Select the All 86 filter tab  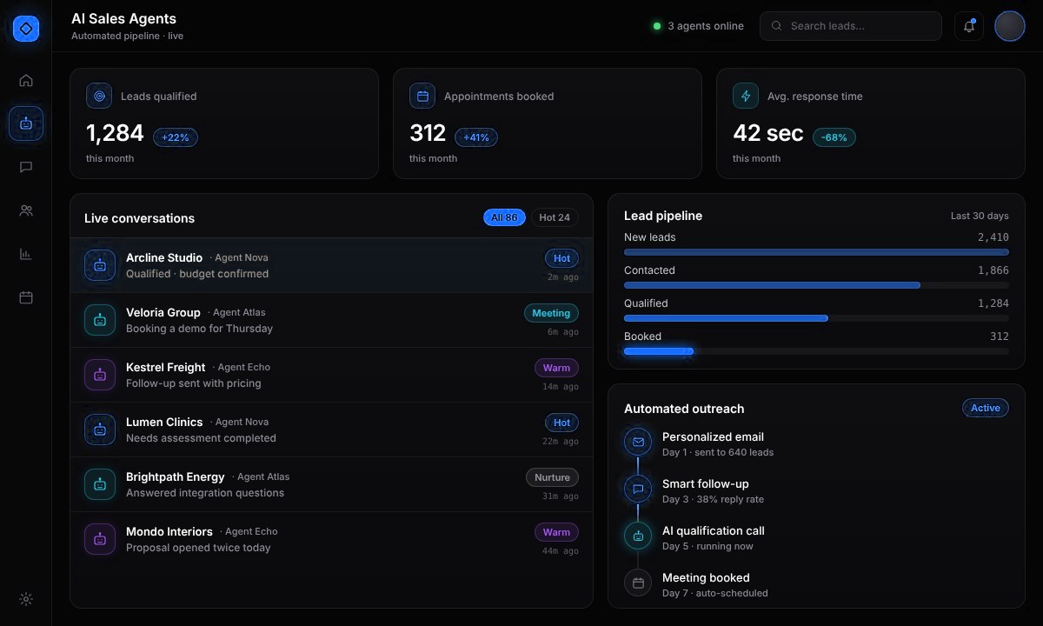tap(504, 217)
